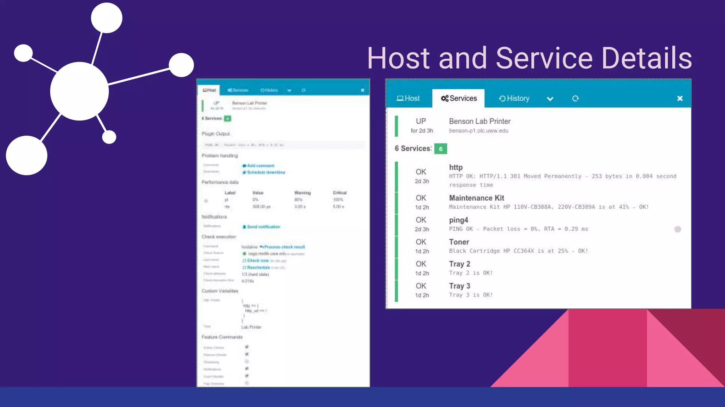
Task: Click the perfdata pie chart beside the pl row
Action: [x=206, y=201]
